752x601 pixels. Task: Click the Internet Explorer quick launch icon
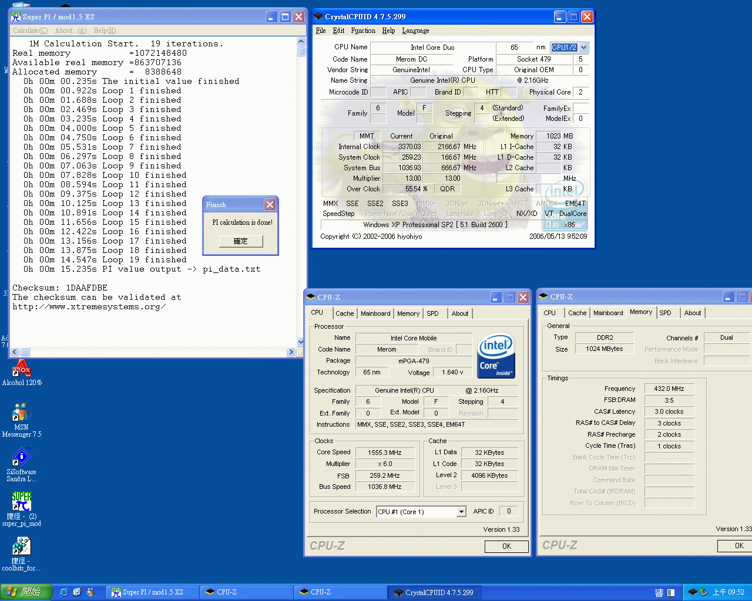64,592
